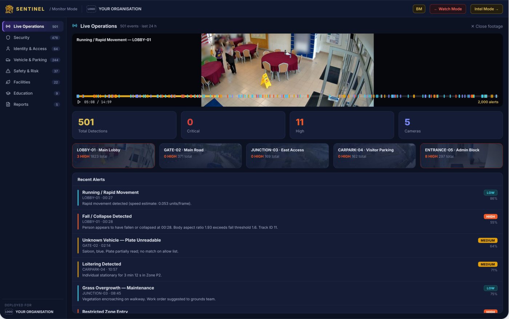Click the 501 Total Detections stat card
Screen dimensions: 509x319
[124, 125]
